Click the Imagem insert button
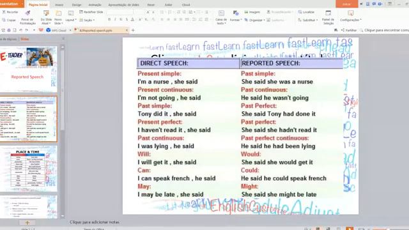This screenshot has height=230, width=409. (252, 12)
